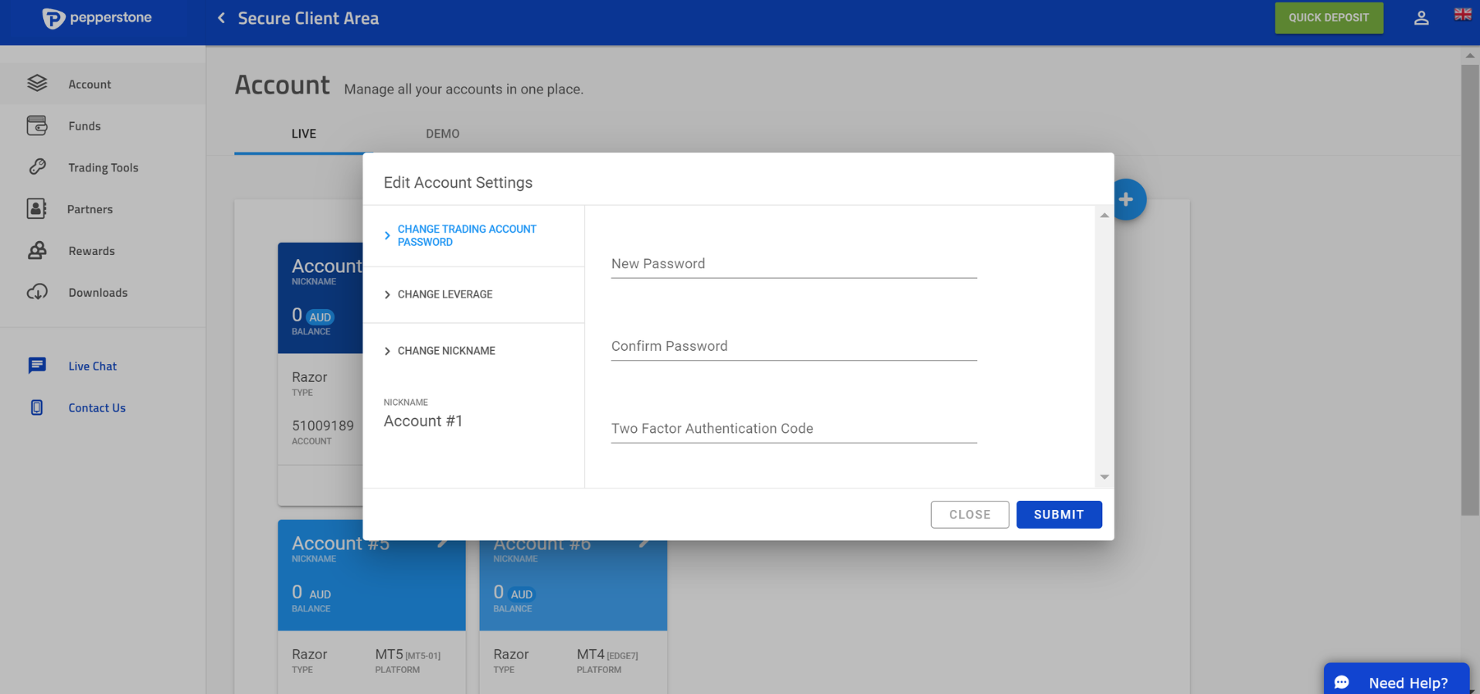Click account number 51009189
The width and height of the screenshot is (1480, 694).
coord(322,426)
